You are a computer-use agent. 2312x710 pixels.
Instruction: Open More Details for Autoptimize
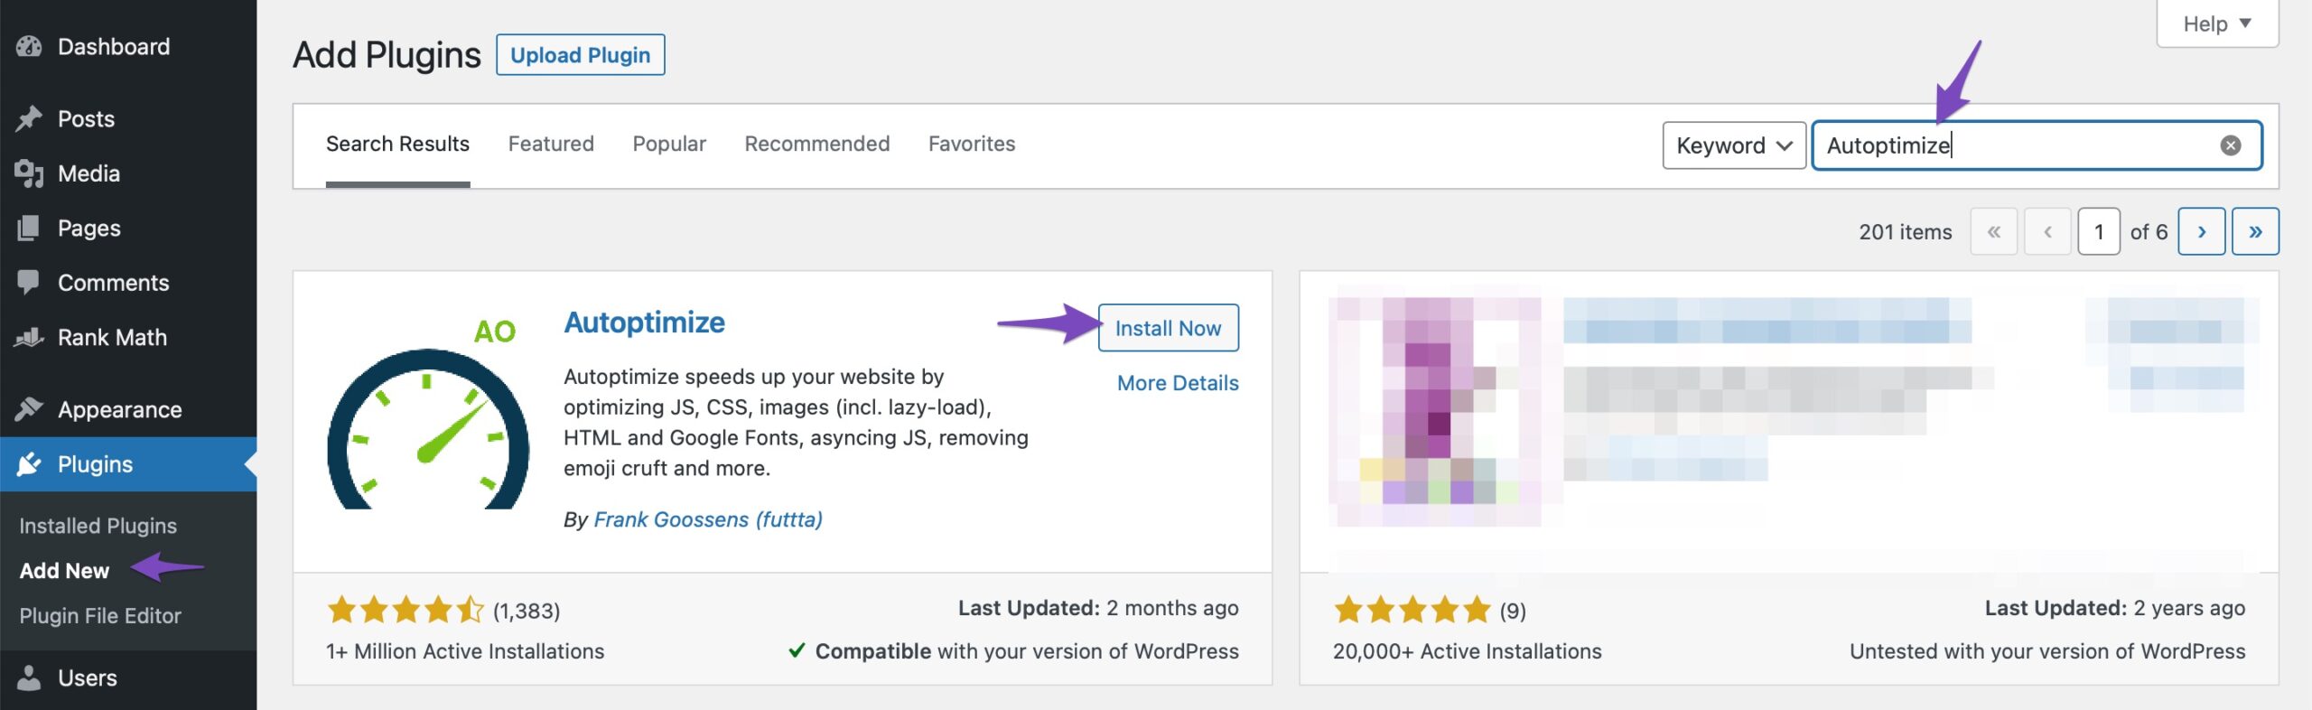(x=1178, y=383)
